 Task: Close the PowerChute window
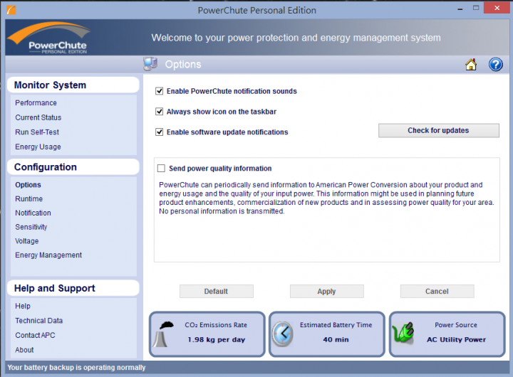[x=497, y=8]
